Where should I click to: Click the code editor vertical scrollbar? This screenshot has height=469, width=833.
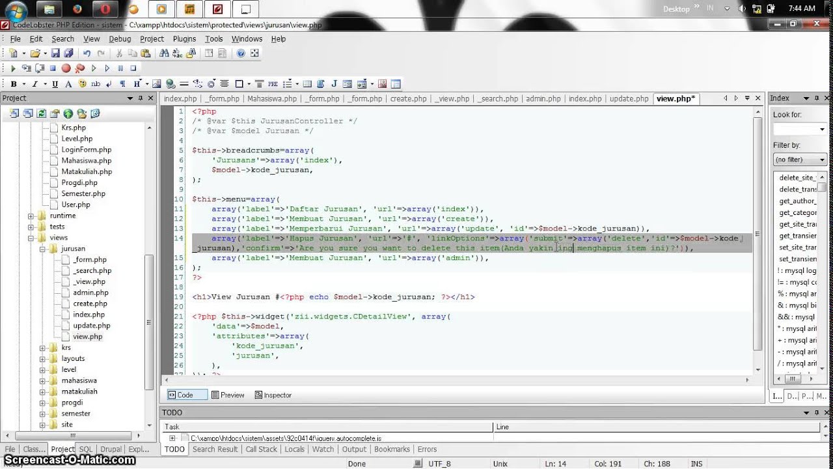(758, 234)
